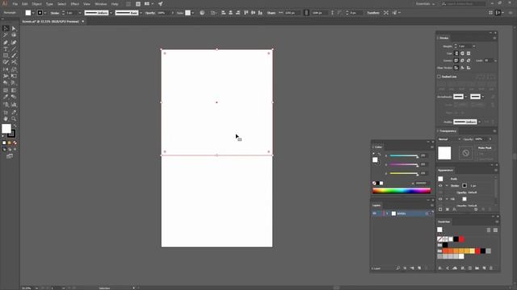Click Transform link in control bar
This screenshot has width=517, height=290.
coord(373,13)
